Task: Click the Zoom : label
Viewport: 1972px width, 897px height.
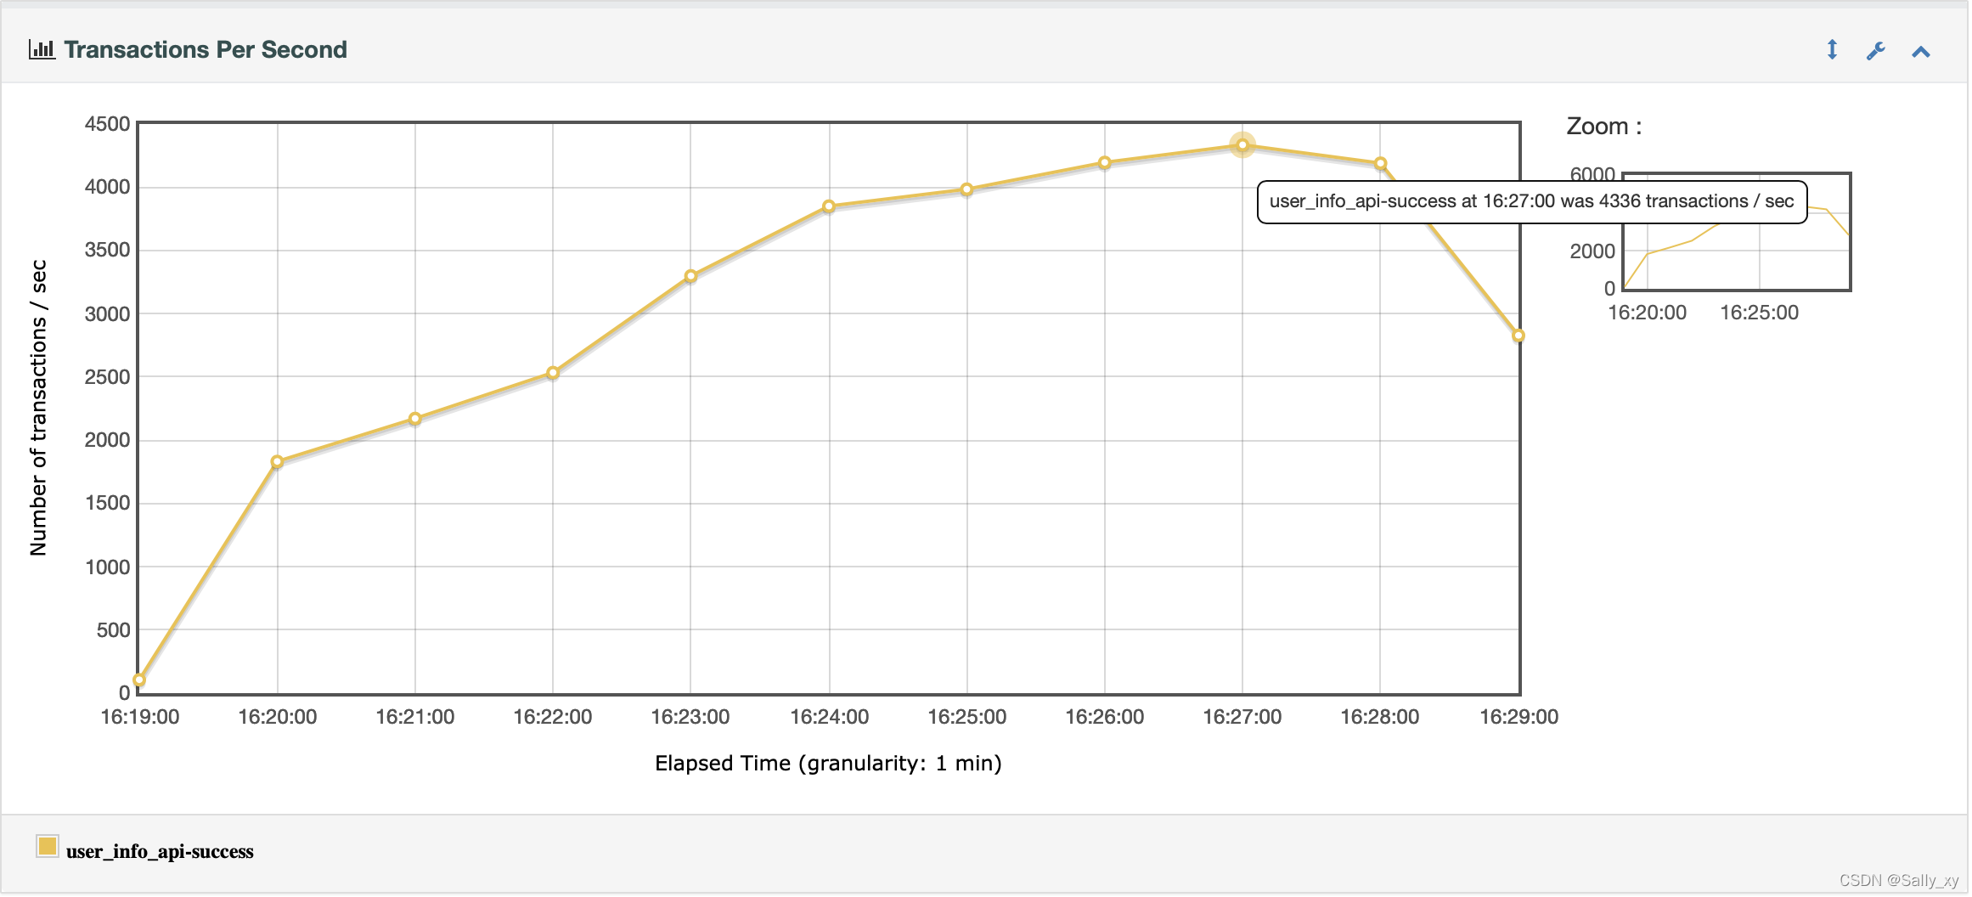Action: (x=1603, y=127)
